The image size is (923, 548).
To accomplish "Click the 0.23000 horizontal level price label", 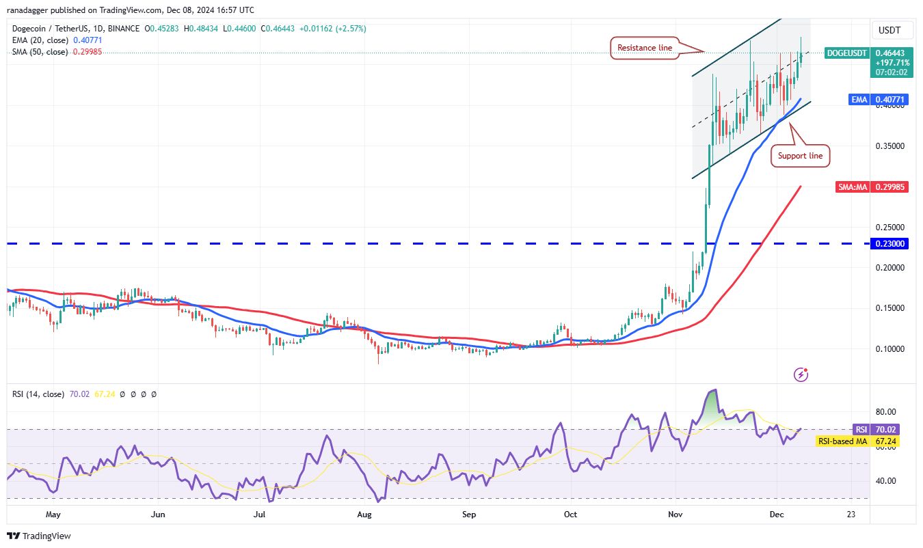I will pos(888,243).
